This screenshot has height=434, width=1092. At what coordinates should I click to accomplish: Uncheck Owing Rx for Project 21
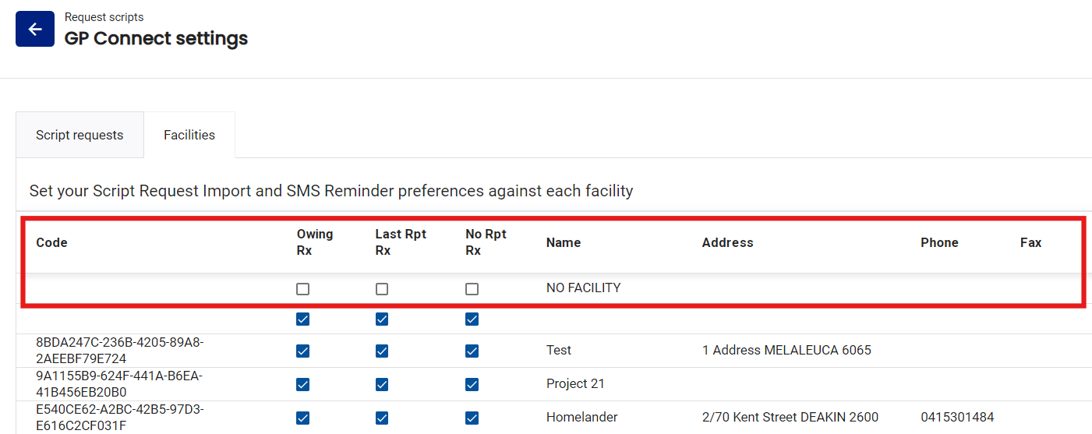point(303,384)
